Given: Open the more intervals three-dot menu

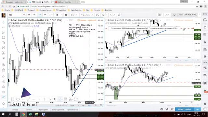Looking at the screenshot, I should tap(49, 15).
